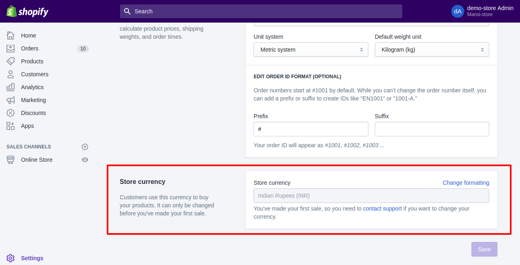Screen dimensions: 520x265
Task: Click the SALES CHANNELS heading
Action: pos(29,147)
